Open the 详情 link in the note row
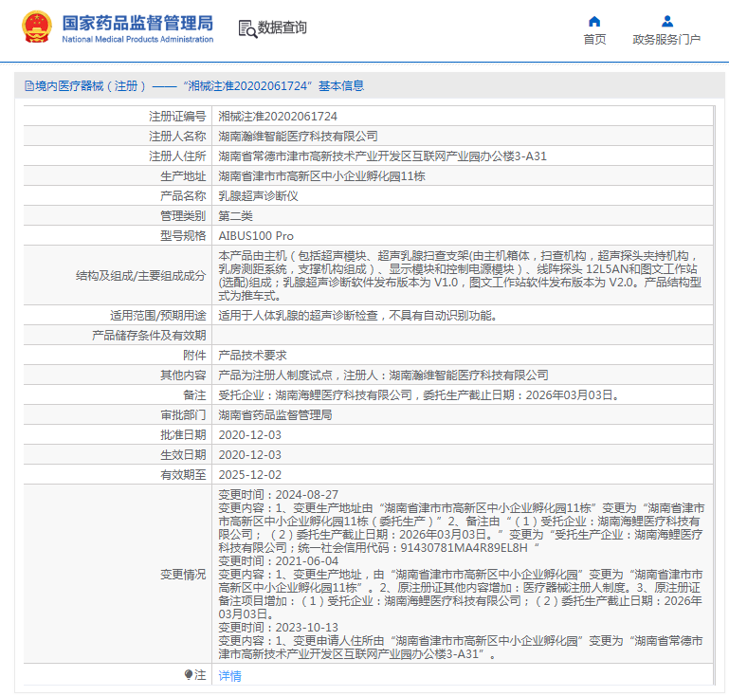 [x=229, y=675]
